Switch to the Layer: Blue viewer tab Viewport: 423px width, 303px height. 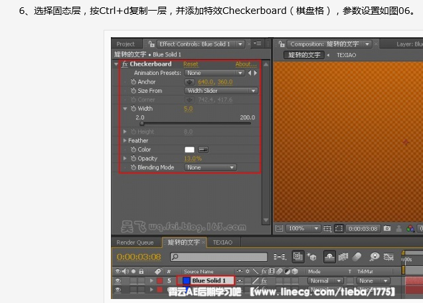(409, 44)
